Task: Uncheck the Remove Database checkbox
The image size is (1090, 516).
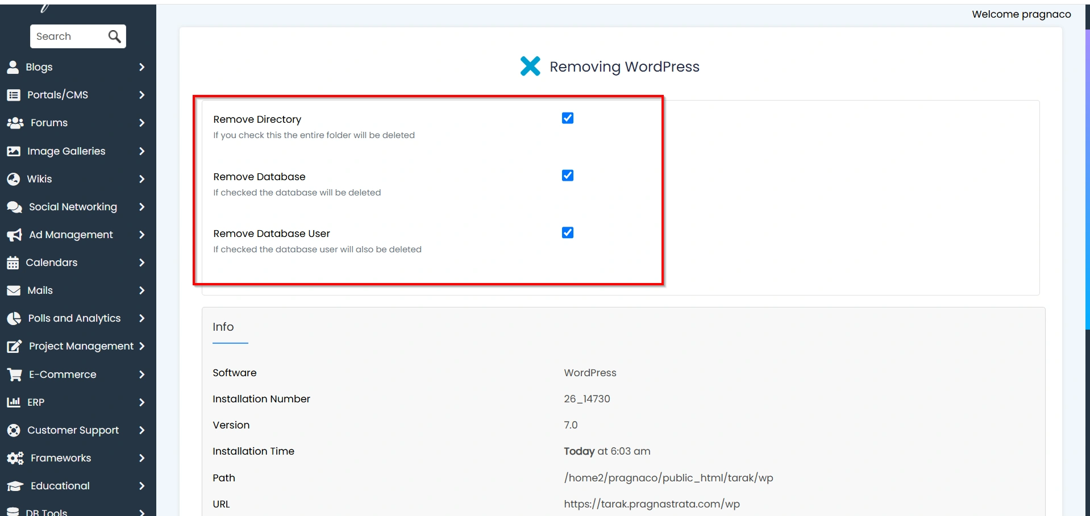Action: click(x=568, y=176)
